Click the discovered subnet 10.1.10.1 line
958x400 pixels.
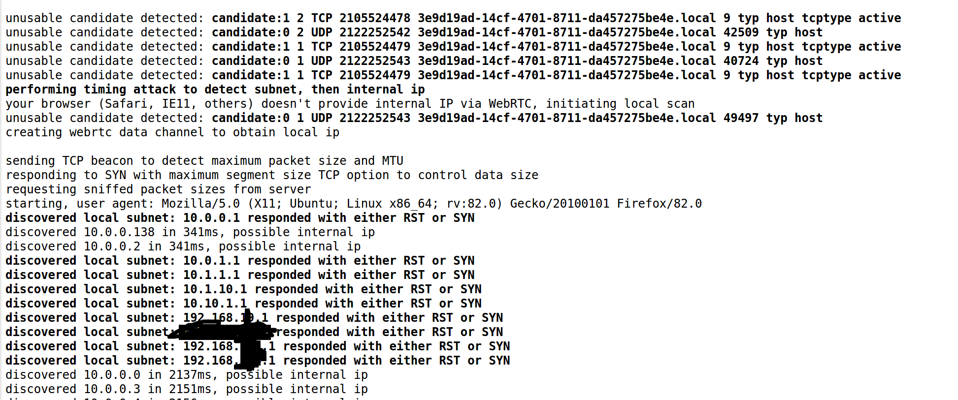(x=243, y=289)
